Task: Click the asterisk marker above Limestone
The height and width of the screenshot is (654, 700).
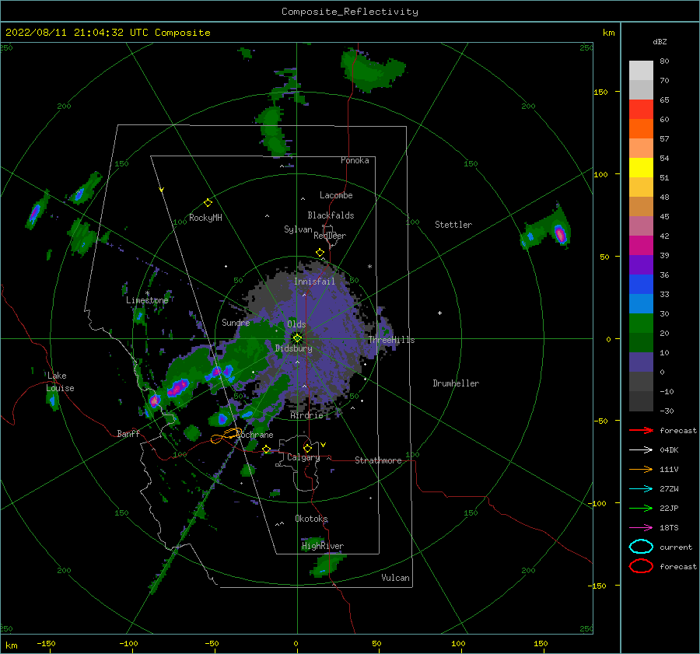Action: 147,293
